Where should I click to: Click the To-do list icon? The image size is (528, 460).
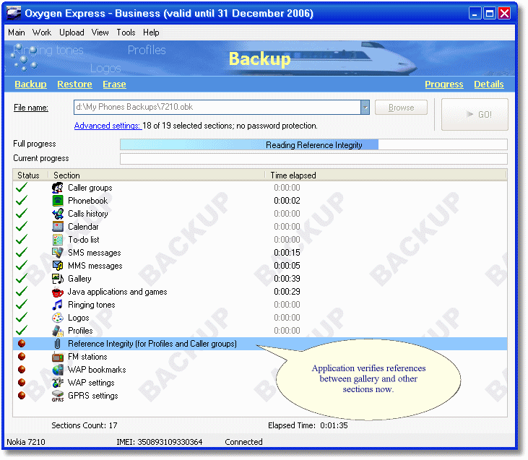(x=58, y=240)
